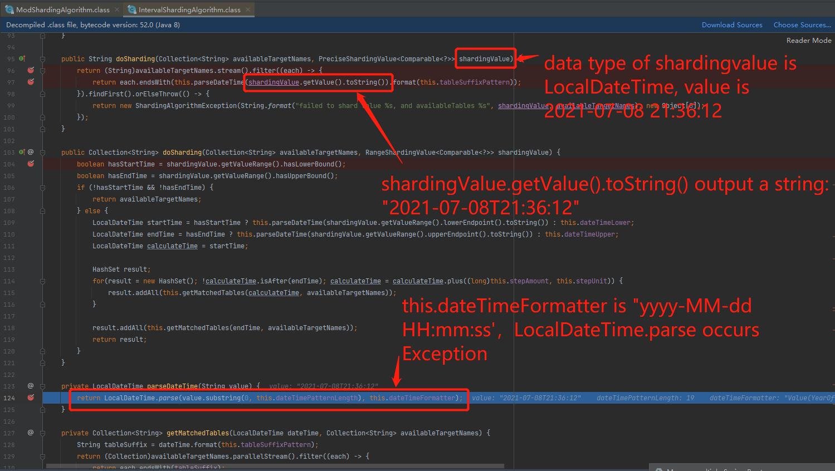This screenshot has height=471, width=835.
Task: Toggle Reader Mode in the editor
Action: (x=808, y=40)
